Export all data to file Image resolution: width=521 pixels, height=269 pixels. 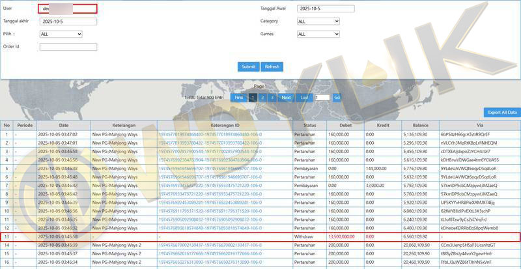(501, 112)
